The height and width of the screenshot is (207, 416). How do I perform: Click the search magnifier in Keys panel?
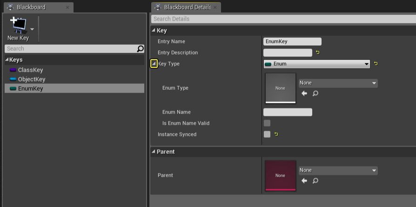coord(140,49)
